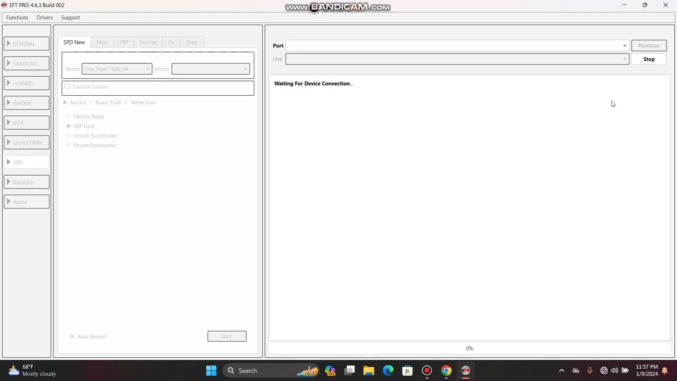Click the microphone tray icon
The image size is (677, 381).
click(590, 370)
